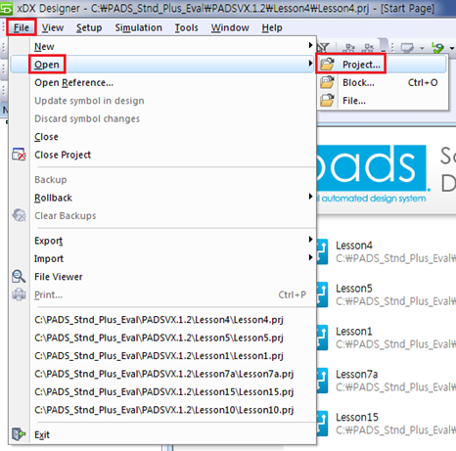
Task: Expand the Export submenu
Action: click(310, 240)
